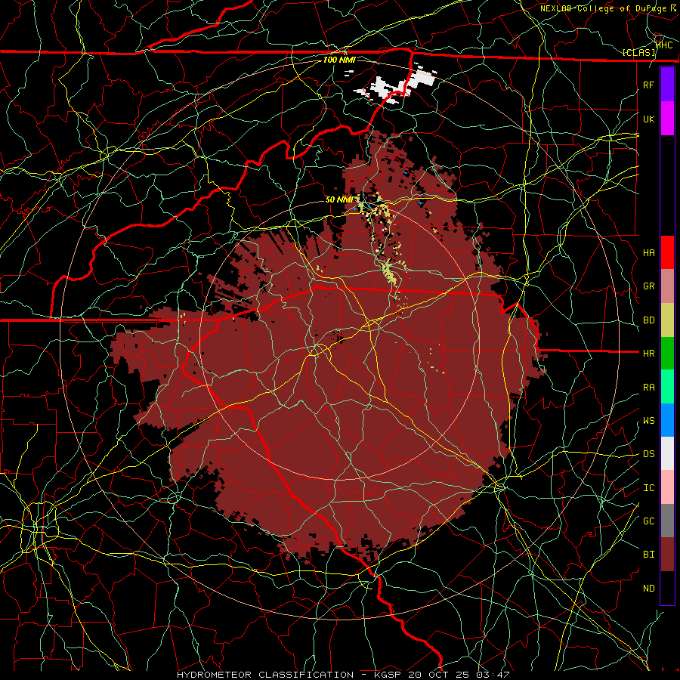Select the GR graupel legend color swatch
The width and height of the screenshot is (680, 680).
[667, 286]
